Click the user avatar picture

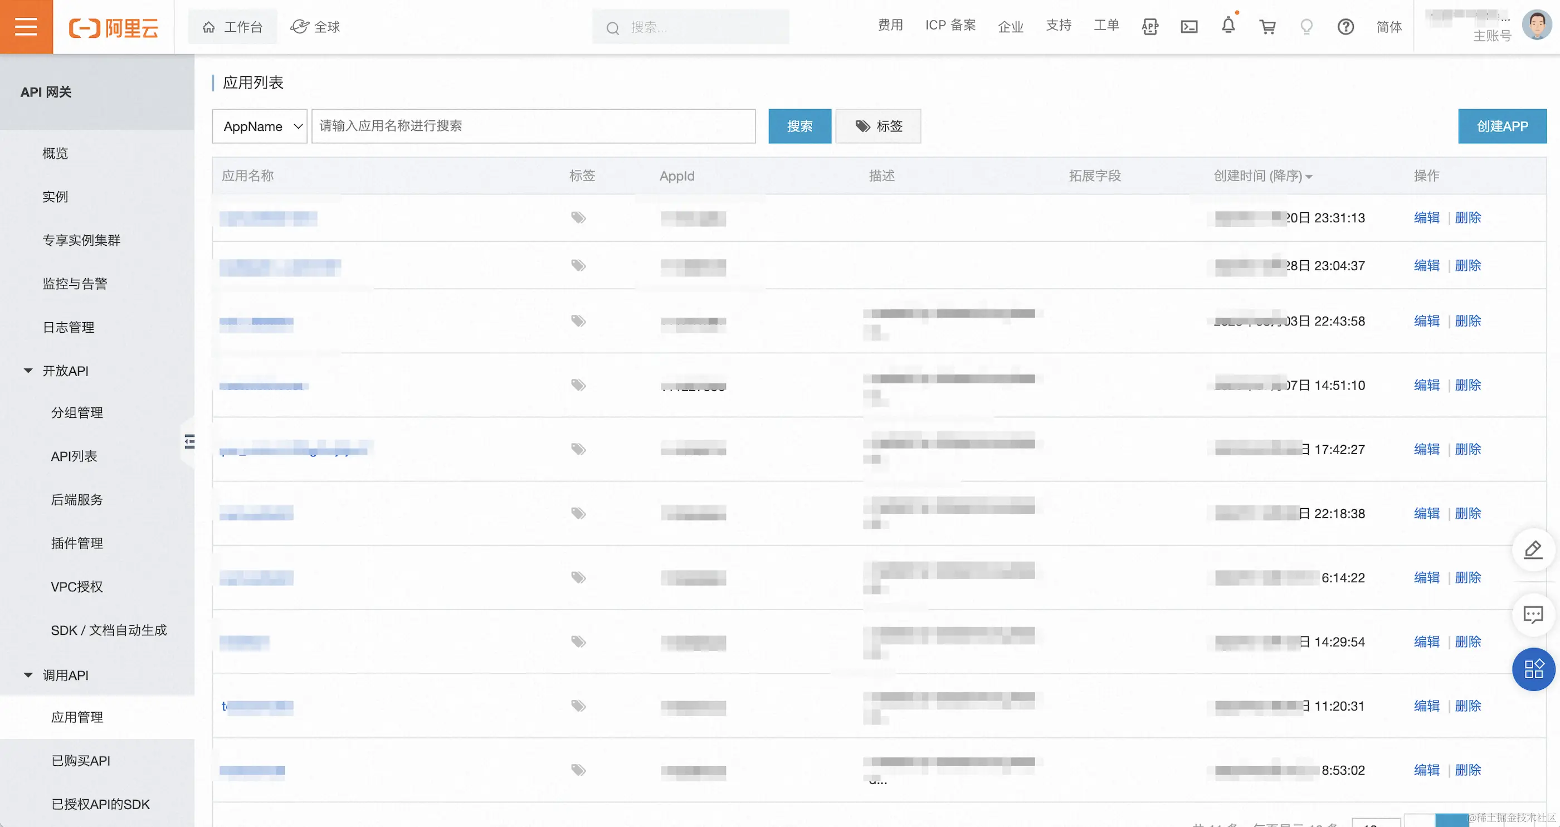pos(1537,26)
